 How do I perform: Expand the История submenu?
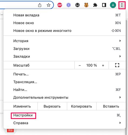(x=65, y=41)
